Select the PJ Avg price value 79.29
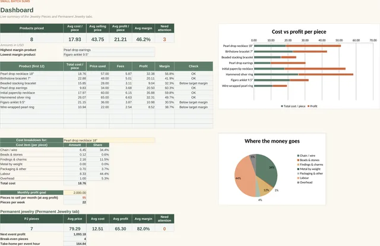Screen dimensions: 380x246 pos(75,229)
